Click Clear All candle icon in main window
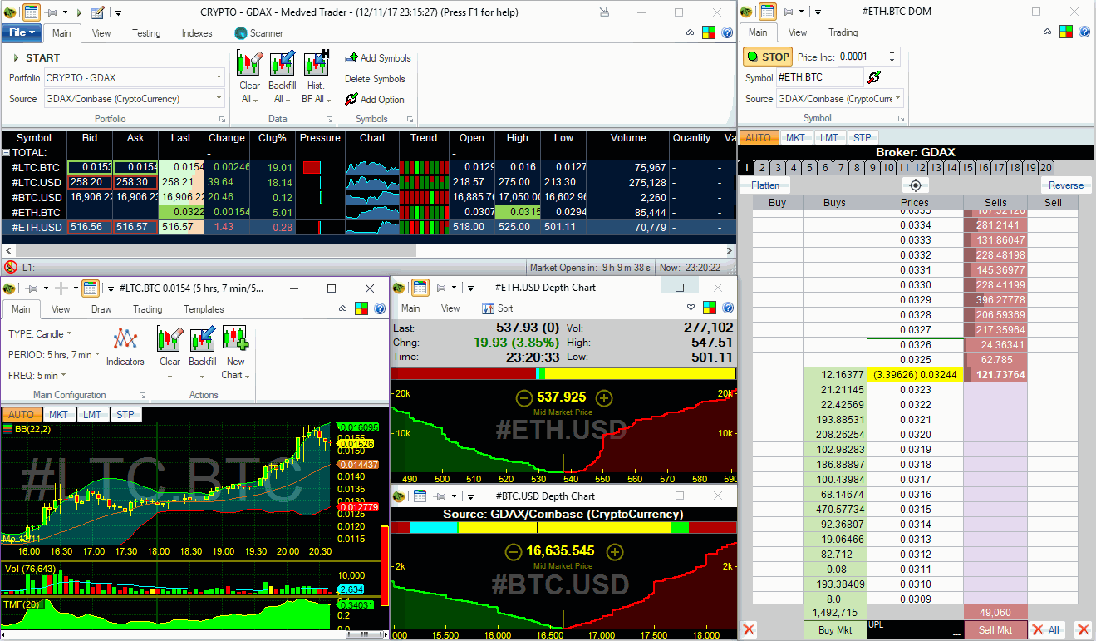This screenshot has height=641, width=1096. (x=249, y=64)
